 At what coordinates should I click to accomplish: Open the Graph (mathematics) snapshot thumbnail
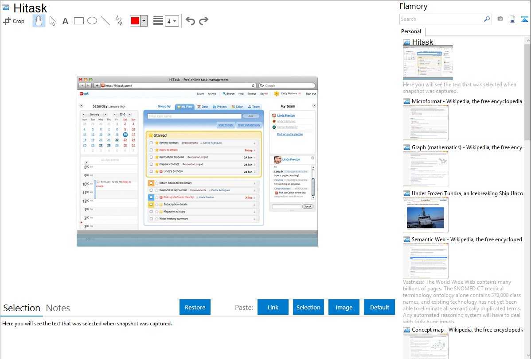pyautogui.click(x=426, y=169)
